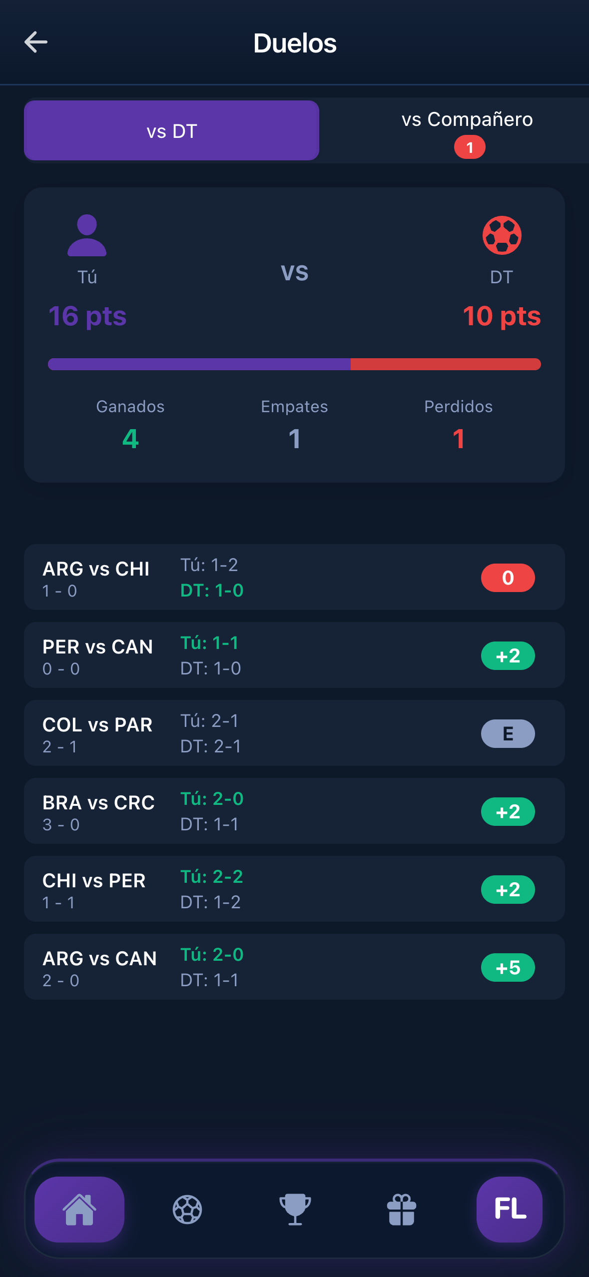Open the PER vs CAN duel row
Image resolution: width=589 pixels, height=1277 pixels.
coord(294,655)
